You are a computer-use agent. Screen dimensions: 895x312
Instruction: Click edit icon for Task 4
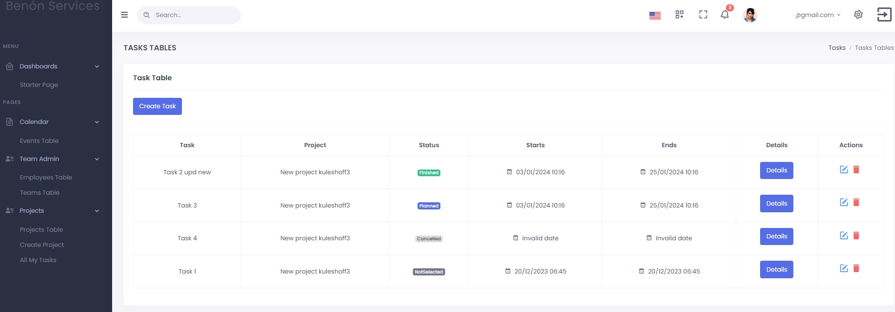pyautogui.click(x=844, y=236)
